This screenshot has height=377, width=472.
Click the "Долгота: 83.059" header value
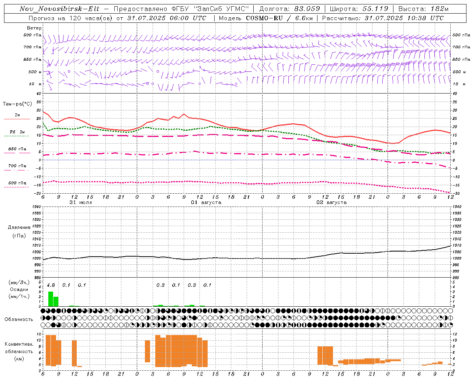(290, 9)
